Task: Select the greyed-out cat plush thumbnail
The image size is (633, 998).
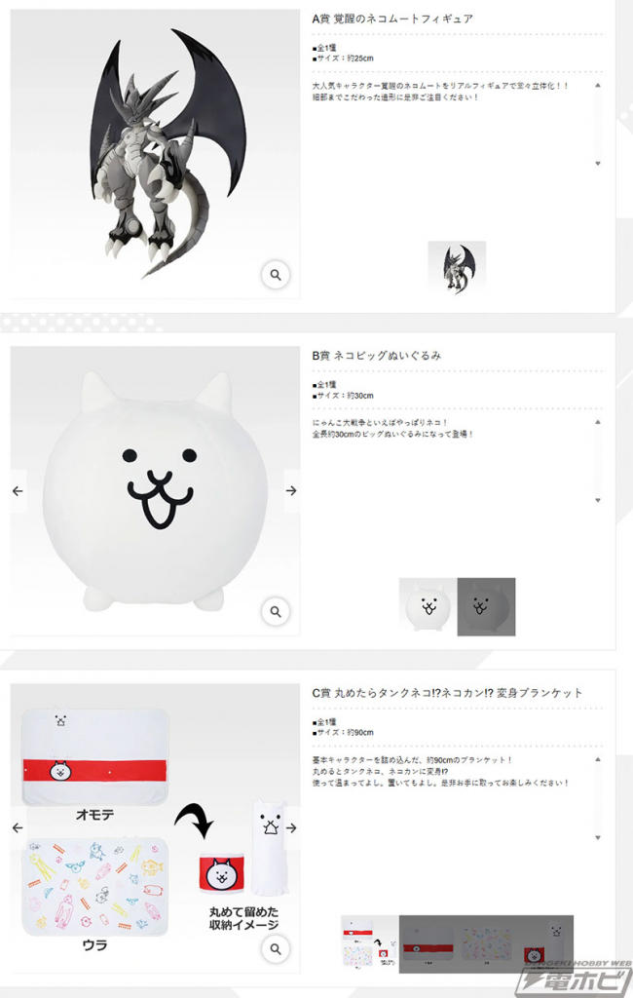Action: [x=486, y=606]
